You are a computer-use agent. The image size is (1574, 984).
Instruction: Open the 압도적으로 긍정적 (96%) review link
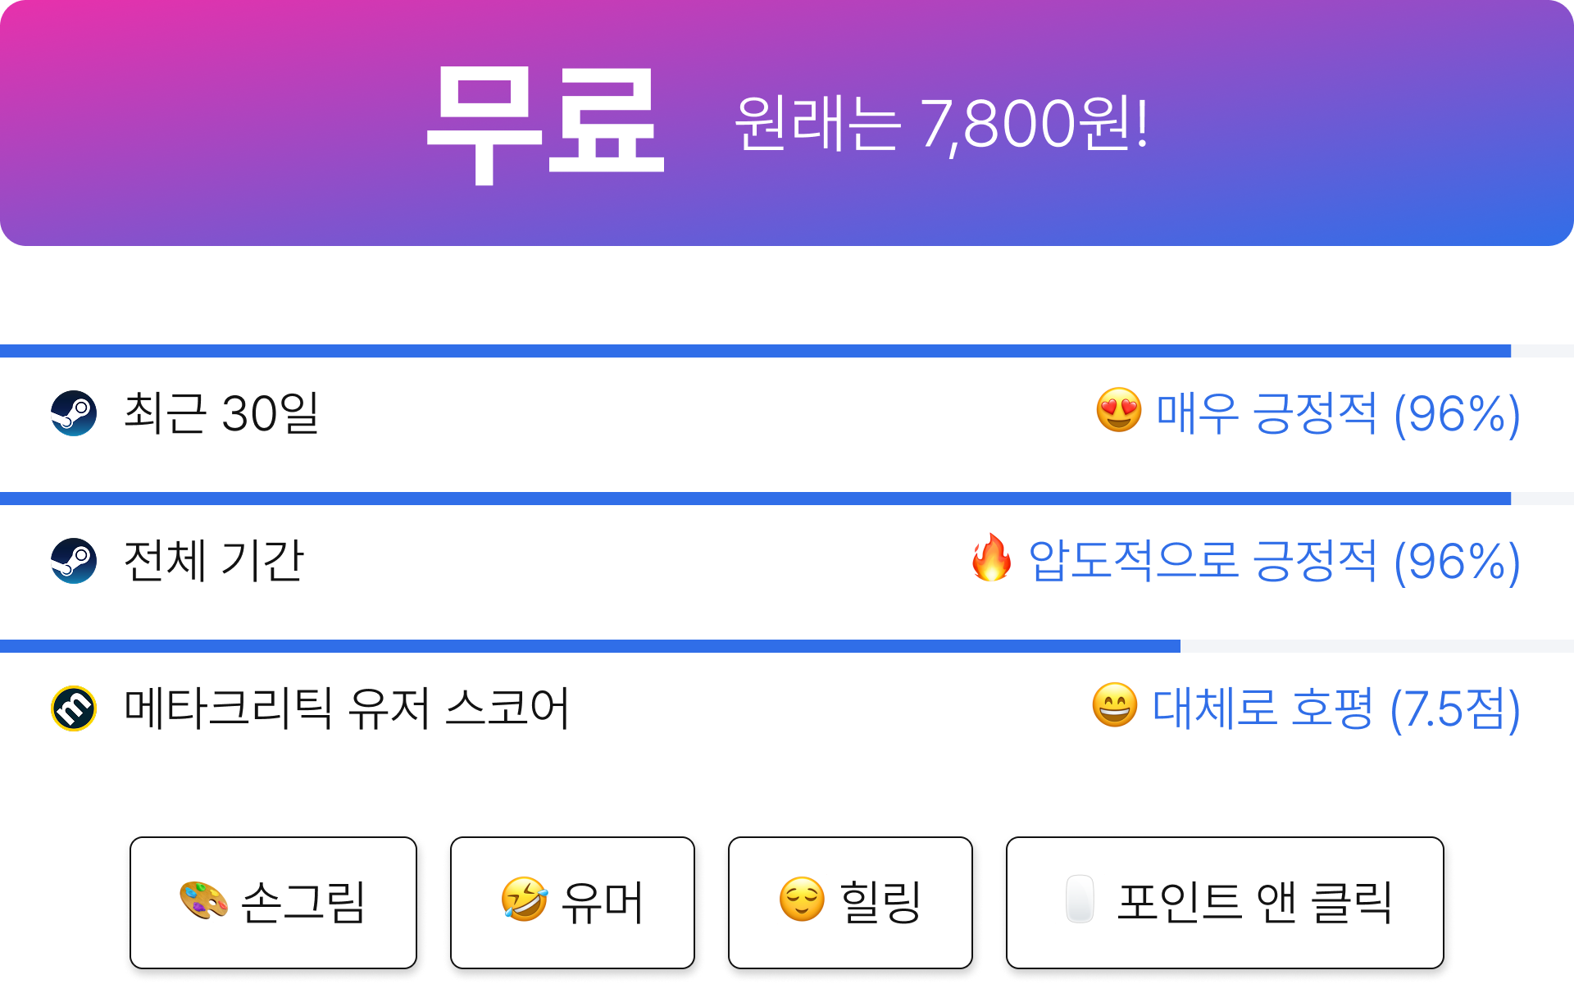tap(1274, 561)
